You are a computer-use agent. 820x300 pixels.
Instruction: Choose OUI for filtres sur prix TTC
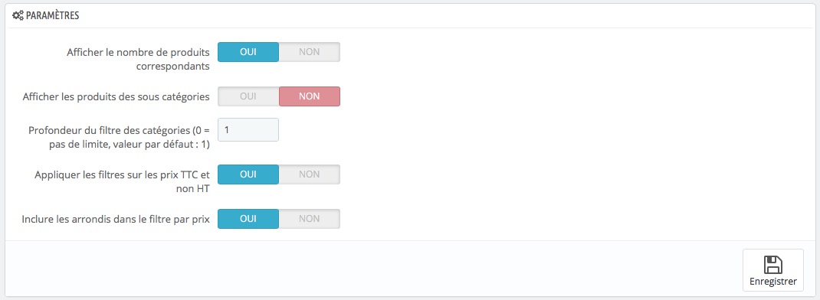248,174
